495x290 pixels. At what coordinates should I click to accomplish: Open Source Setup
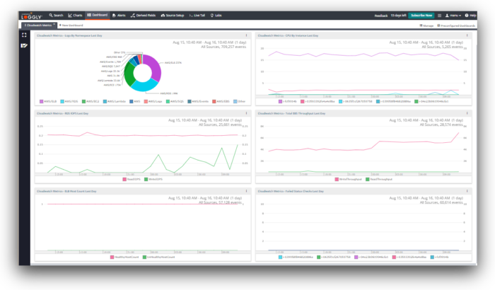173,14
